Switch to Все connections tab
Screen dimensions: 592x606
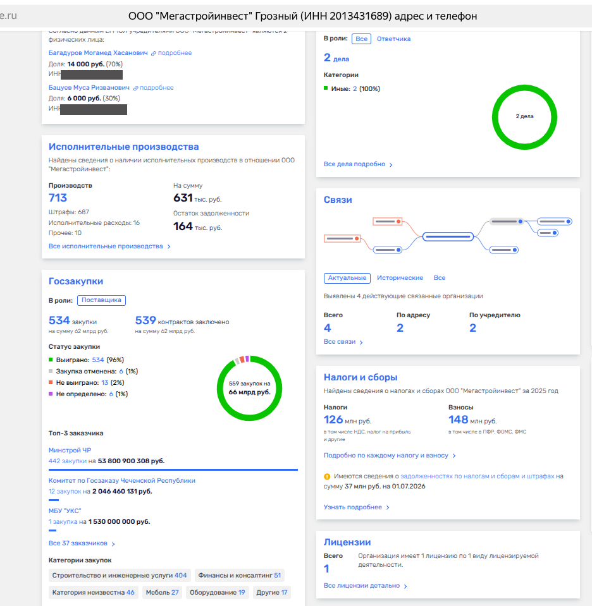tap(440, 278)
